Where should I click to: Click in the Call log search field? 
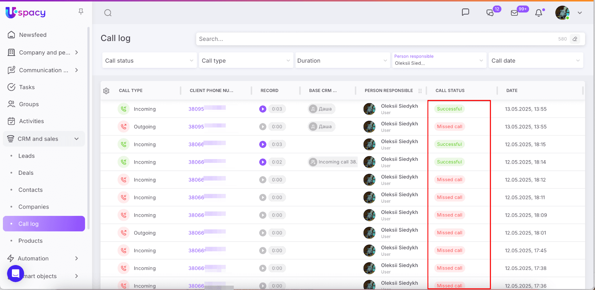pos(372,39)
